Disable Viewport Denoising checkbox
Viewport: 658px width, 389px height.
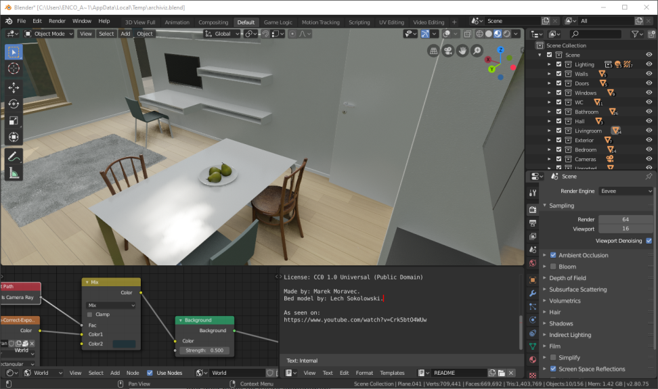649,240
